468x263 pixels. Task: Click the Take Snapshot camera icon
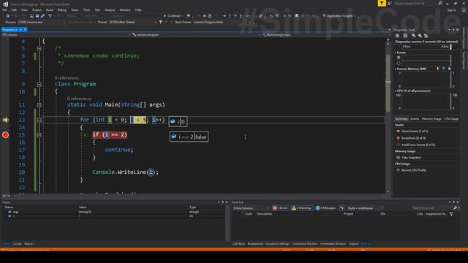click(x=398, y=158)
